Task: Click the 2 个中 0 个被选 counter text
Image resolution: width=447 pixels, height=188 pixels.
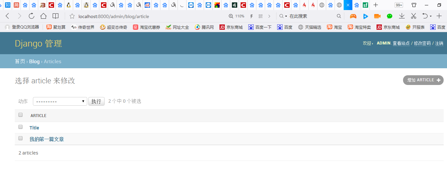Action: coord(125,101)
